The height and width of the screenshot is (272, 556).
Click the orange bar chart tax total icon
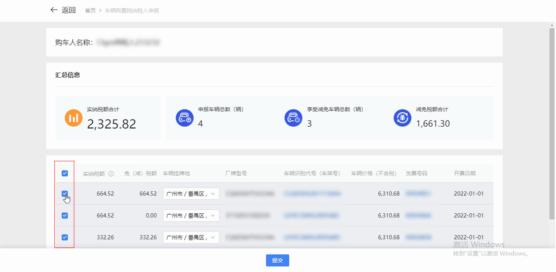(73, 118)
